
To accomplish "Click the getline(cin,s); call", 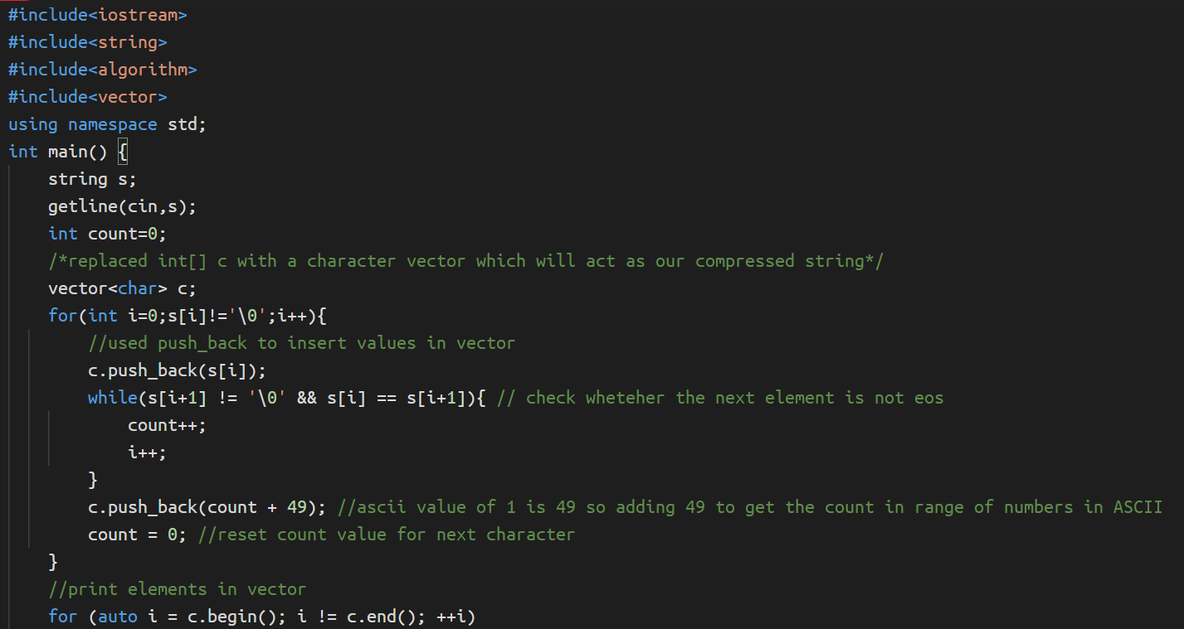I will tap(122, 206).
